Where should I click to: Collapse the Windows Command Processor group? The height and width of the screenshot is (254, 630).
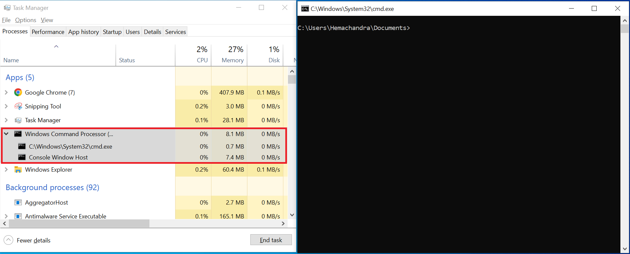coord(6,134)
